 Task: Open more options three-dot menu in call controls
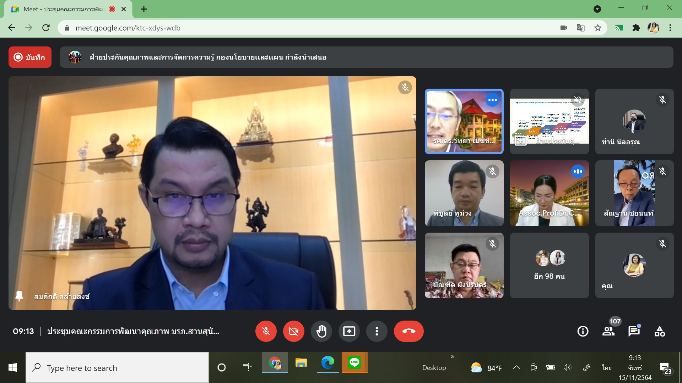pyautogui.click(x=377, y=331)
